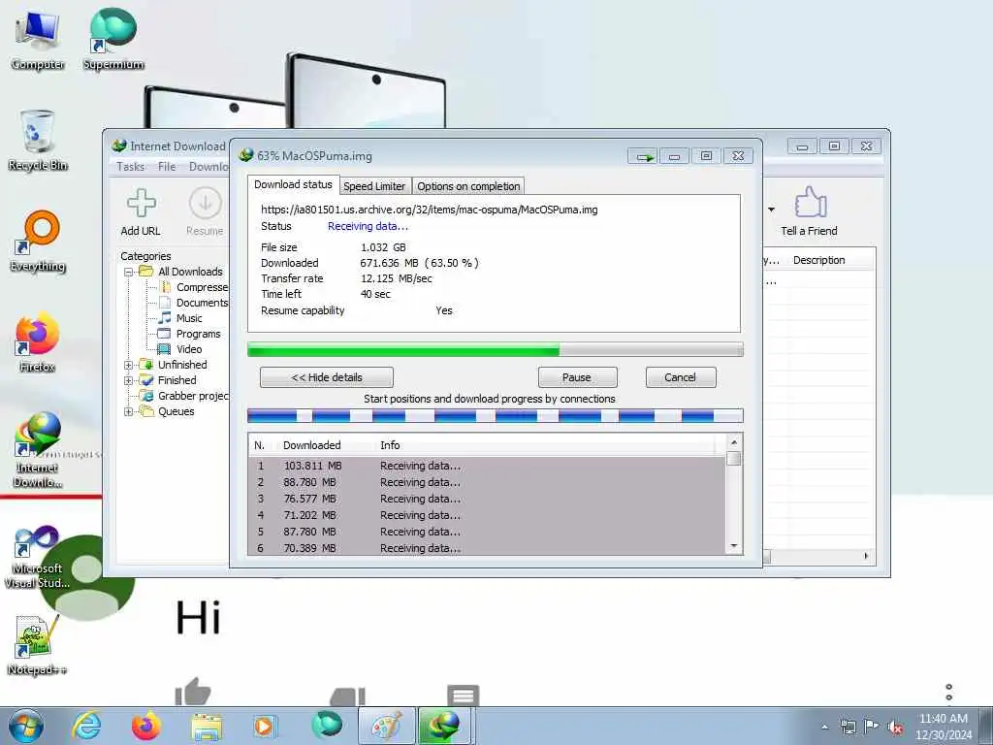Open the media player taskbar icon
Viewport: 993px width, 745px height.
(x=266, y=726)
